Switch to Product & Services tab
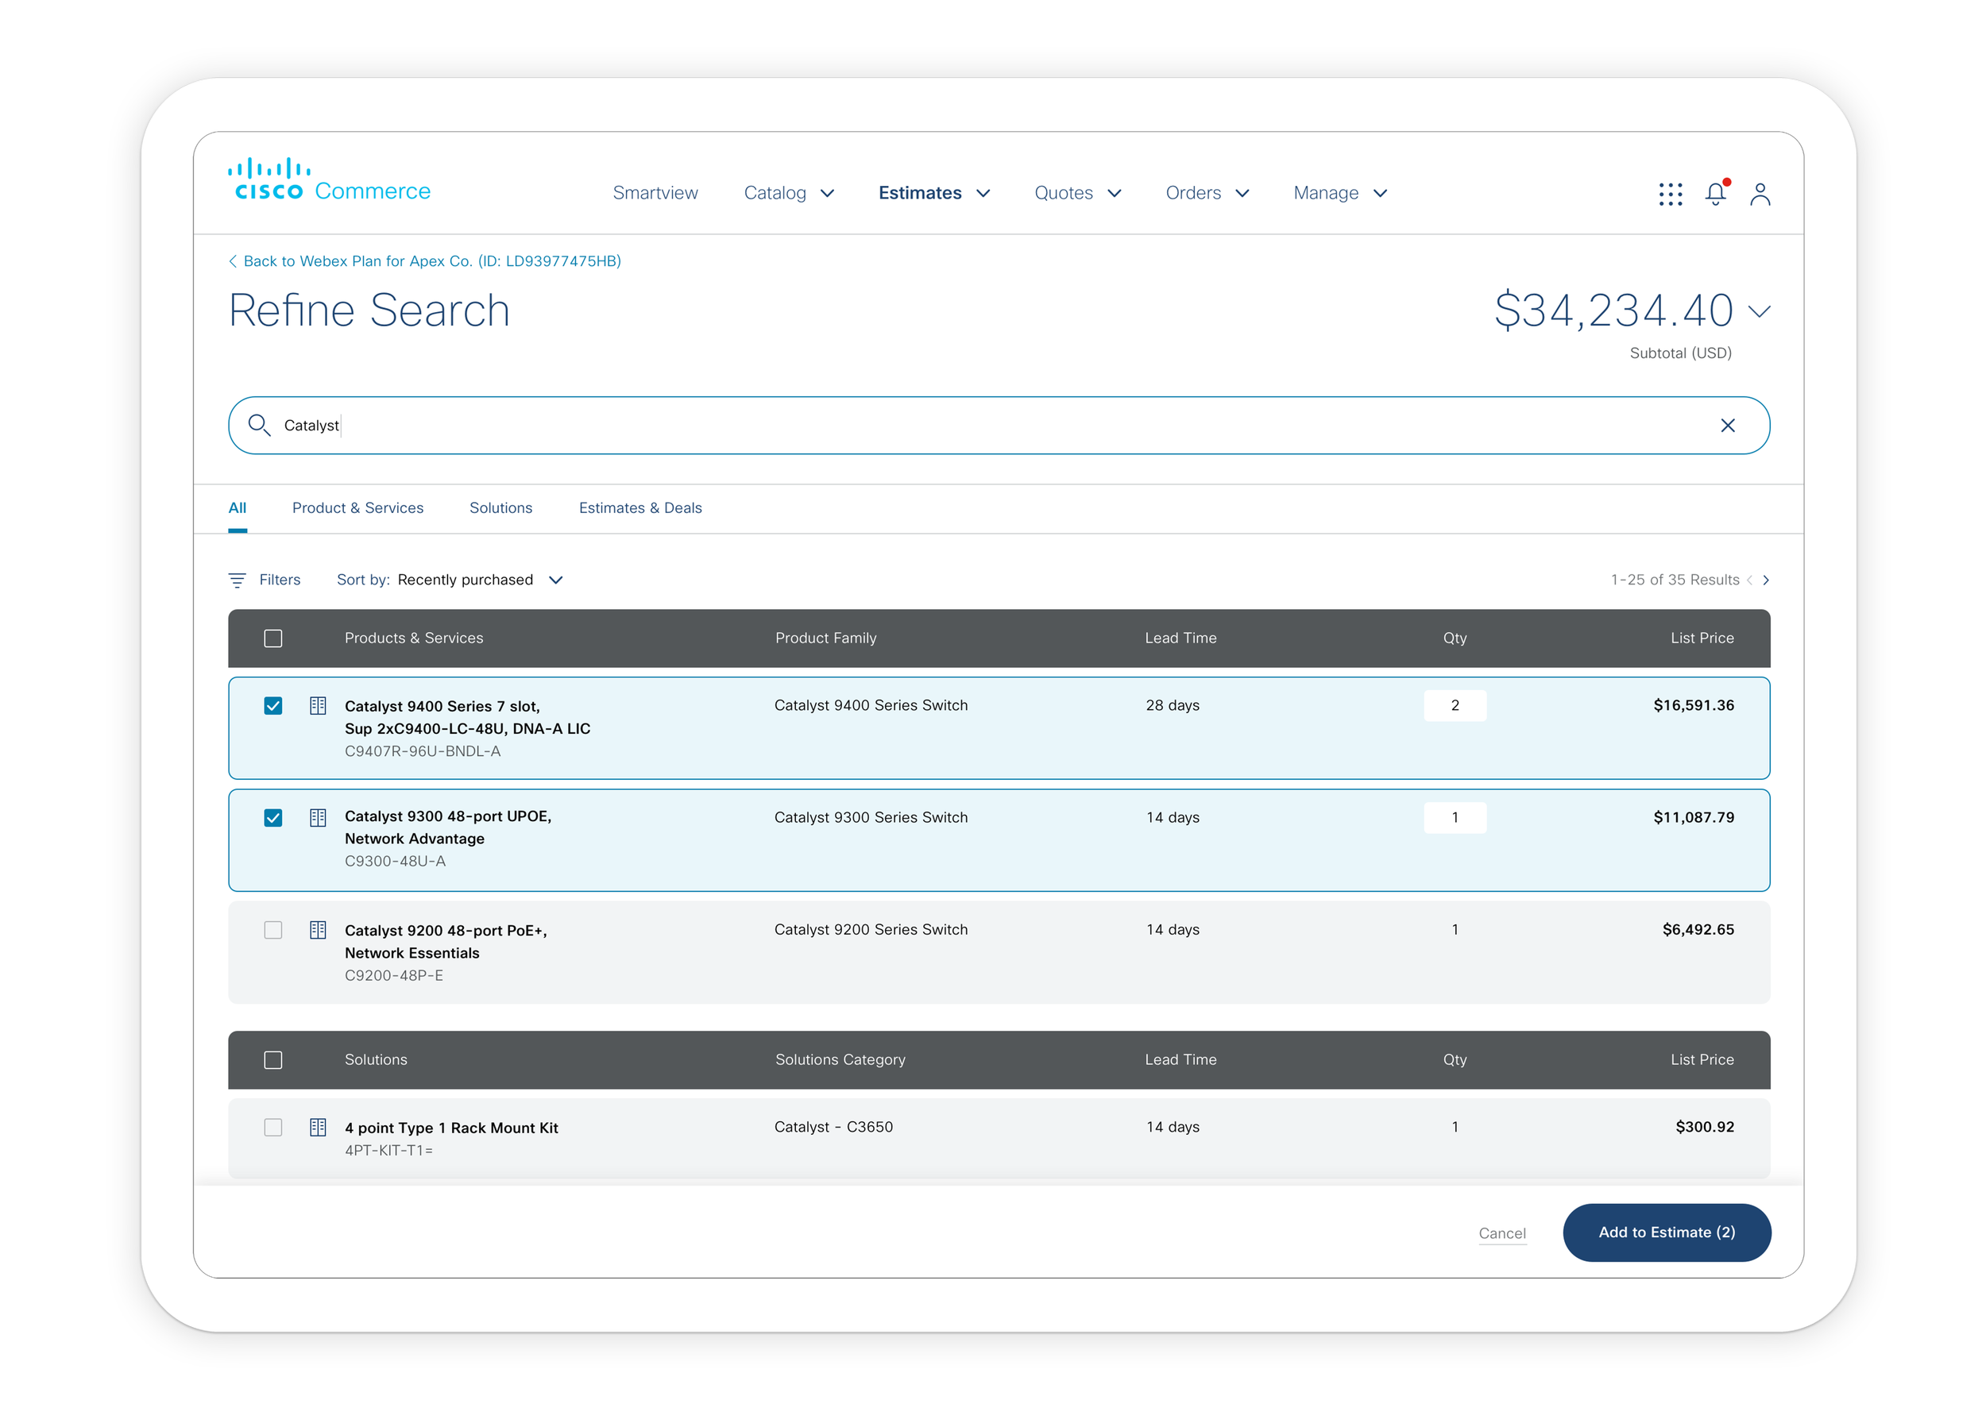Image resolution: width=1986 pixels, height=1404 pixels. (357, 508)
